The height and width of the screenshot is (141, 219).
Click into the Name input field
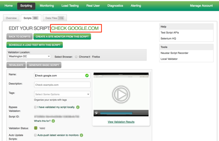[62, 75]
